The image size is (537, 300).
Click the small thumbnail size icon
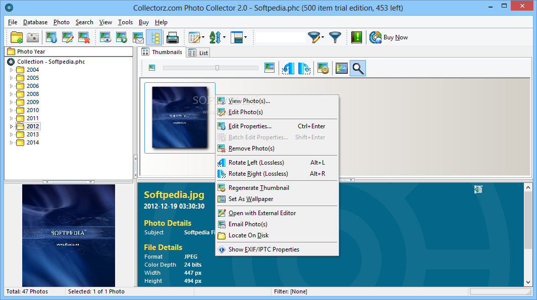pos(152,68)
